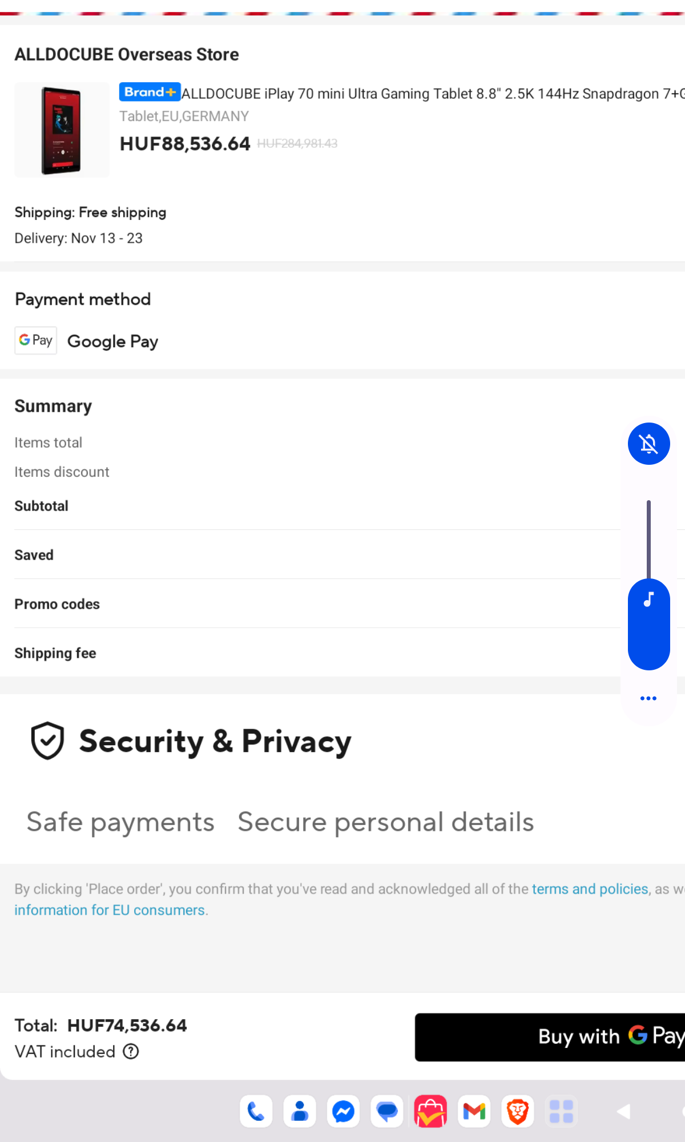Launch the Brave browser
This screenshot has width=685, height=1142.
click(518, 1111)
